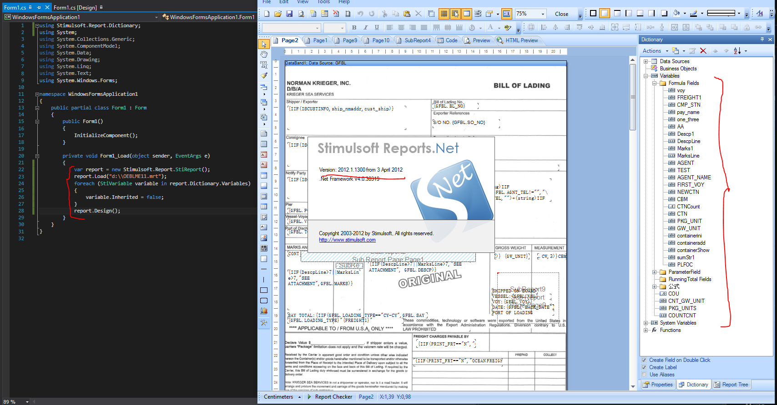Viewport: 777px width, 405px height.
Task: Save the report using the floppy icon
Action: tap(289, 14)
